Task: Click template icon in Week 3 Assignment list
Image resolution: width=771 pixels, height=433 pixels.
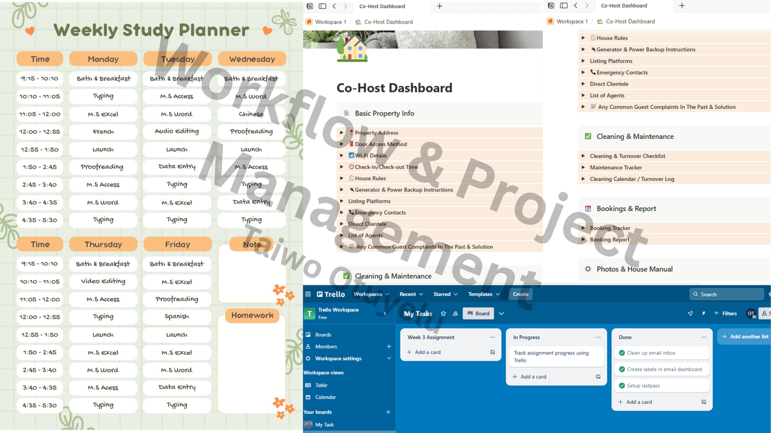Action: tap(492, 352)
